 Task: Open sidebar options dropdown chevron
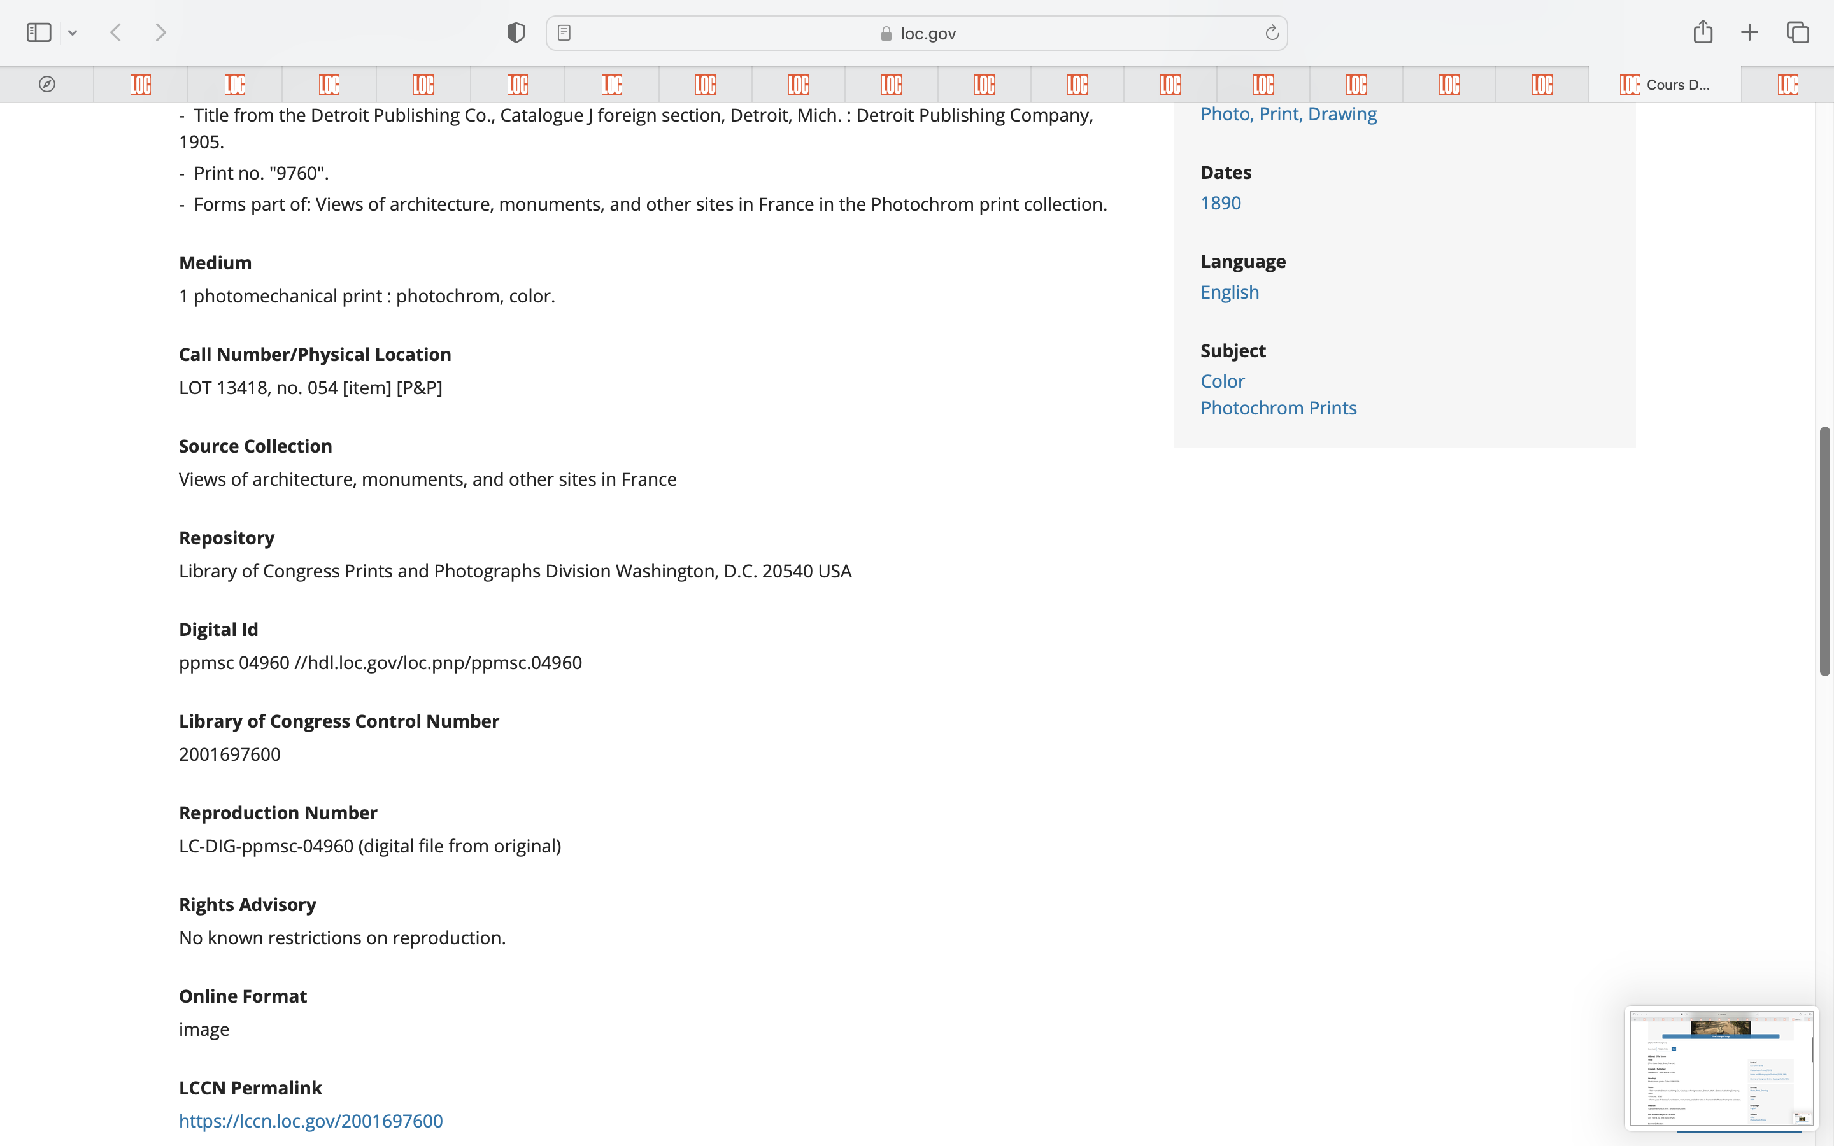click(73, 32)
